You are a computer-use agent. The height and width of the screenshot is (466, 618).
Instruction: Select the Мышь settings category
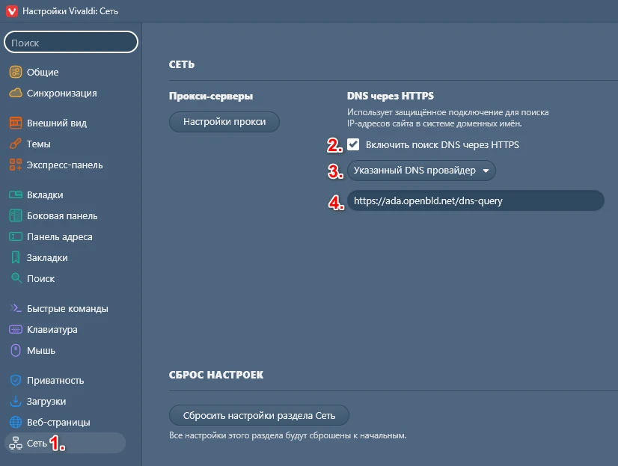pos(41,351)
